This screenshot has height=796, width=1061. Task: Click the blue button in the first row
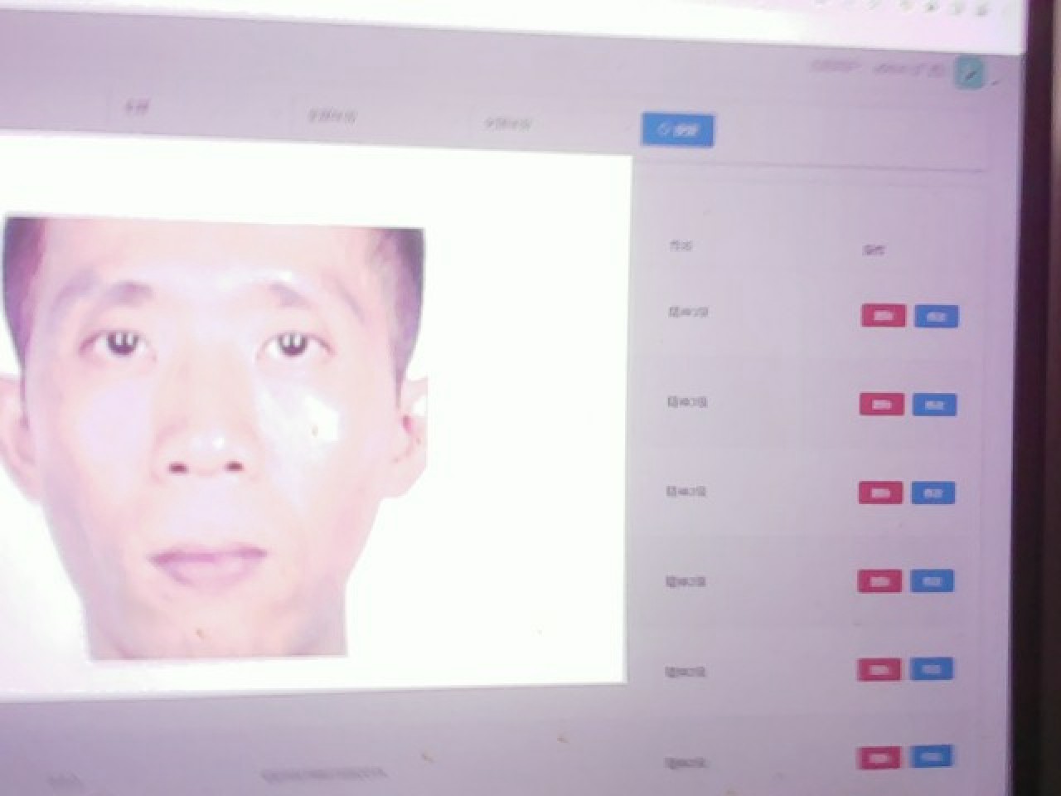point(936,317)
